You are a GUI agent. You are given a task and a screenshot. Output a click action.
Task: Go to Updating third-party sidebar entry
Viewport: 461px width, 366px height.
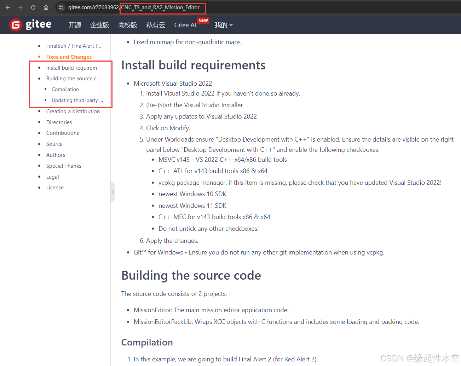click(x=77, y=100)
